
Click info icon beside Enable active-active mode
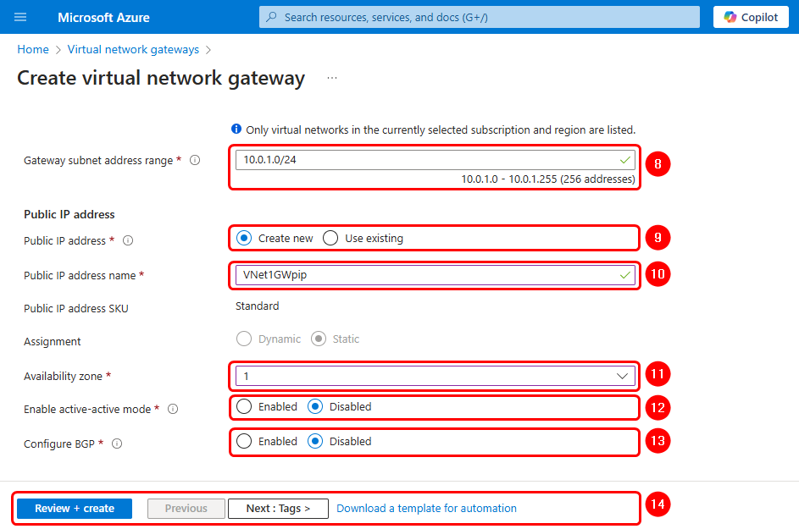[x=173, y=409]
